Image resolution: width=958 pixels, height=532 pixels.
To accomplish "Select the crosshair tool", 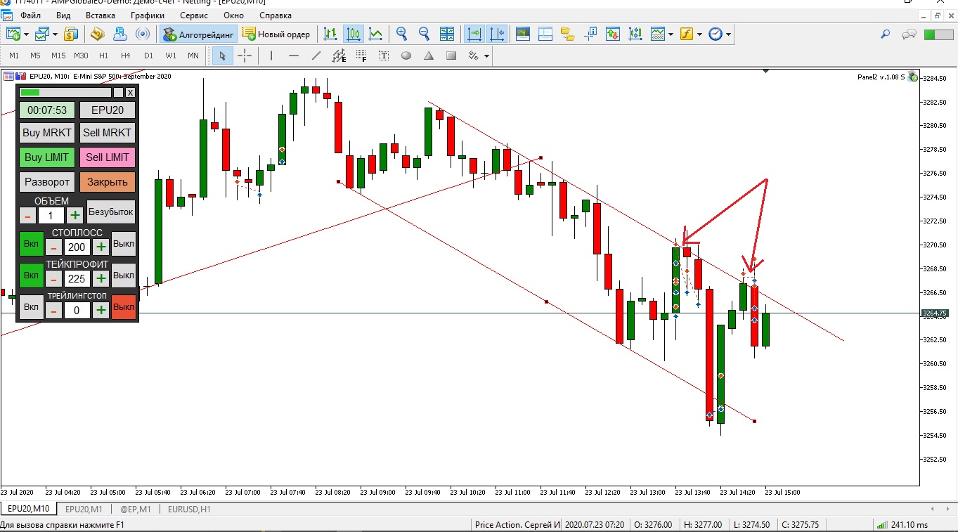I will pos(245,56).
